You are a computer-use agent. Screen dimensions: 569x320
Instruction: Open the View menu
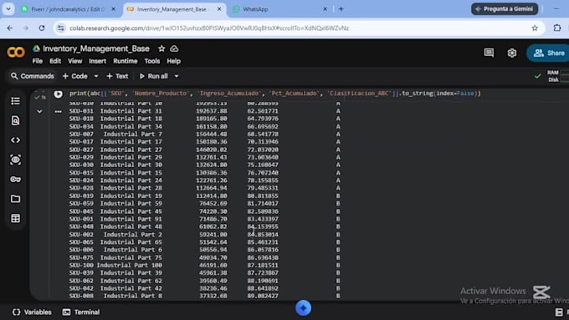coord(74,61)
